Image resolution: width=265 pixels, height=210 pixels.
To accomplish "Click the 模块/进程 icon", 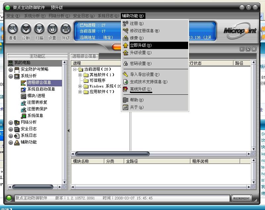I will click(23, 96).
